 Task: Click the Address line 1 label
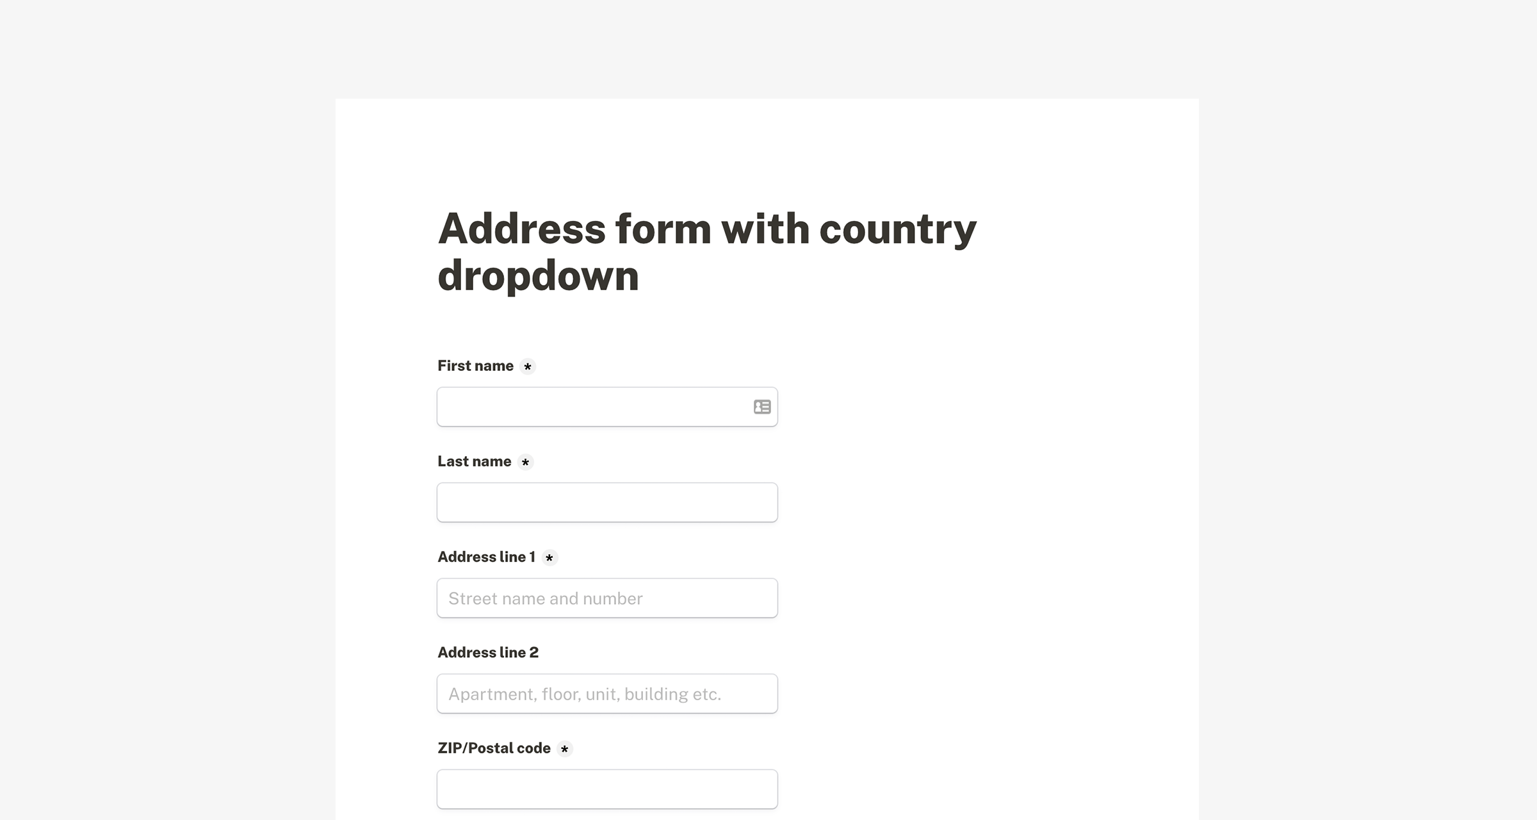[486, 556]
